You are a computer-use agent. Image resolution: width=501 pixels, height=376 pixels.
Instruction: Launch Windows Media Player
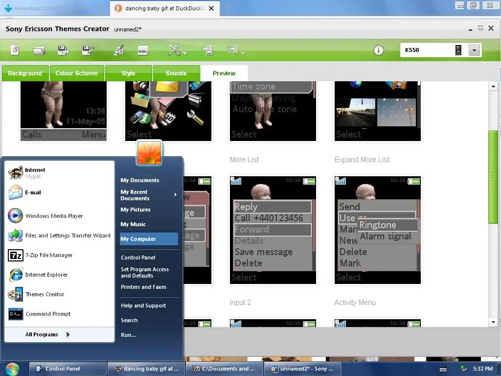tap(59, 216)
